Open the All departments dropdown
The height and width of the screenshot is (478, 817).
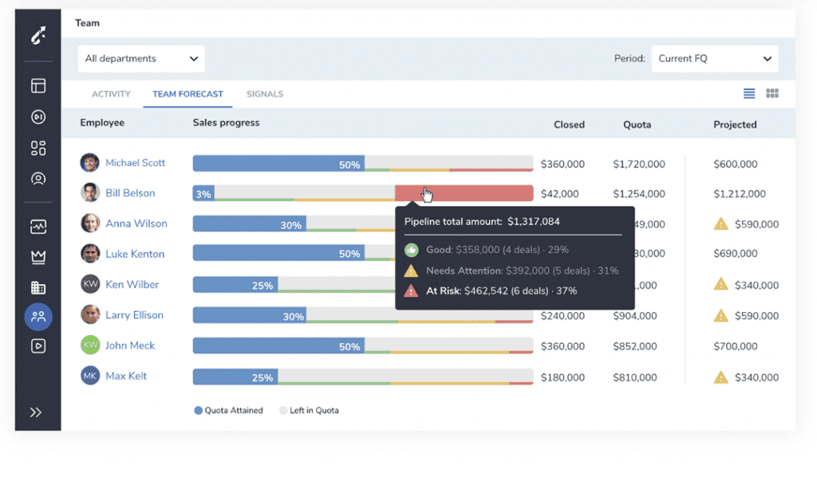tap(141, 58)
